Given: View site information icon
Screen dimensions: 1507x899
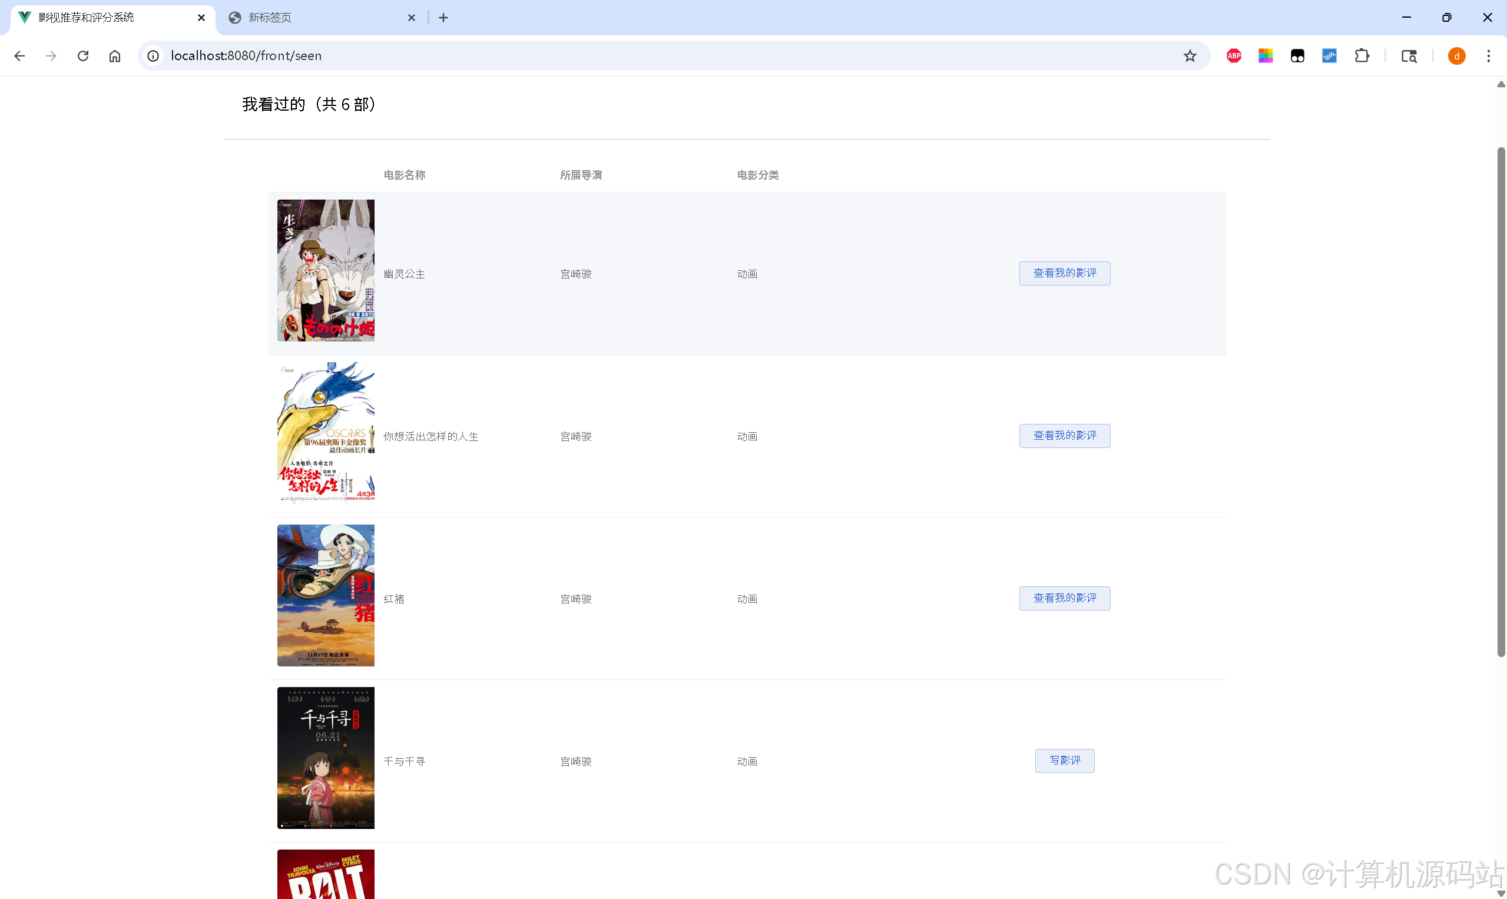Looking at the screenshot, I should click(153, 56).
